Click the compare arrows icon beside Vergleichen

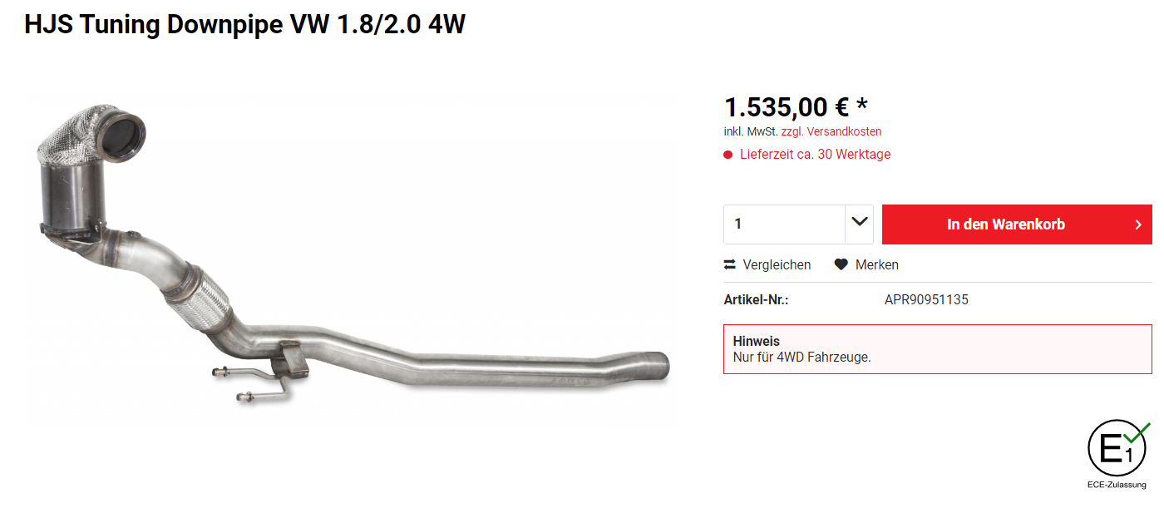tap(729, 264)
